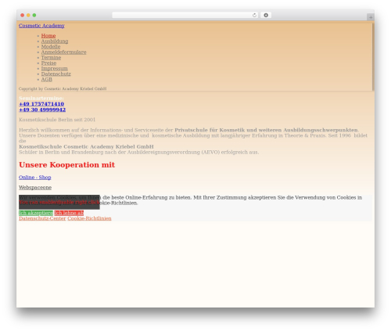Click the dark right-click disabled notice

pos(59,202)
